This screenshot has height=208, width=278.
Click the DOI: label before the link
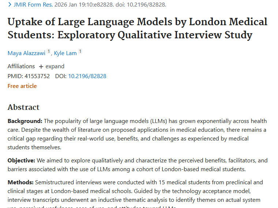[x=61, y=76]
